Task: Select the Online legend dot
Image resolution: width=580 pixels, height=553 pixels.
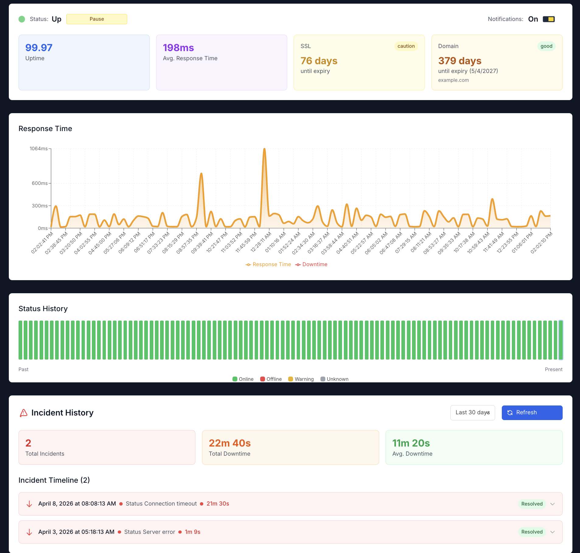Action: click(235, 379)
